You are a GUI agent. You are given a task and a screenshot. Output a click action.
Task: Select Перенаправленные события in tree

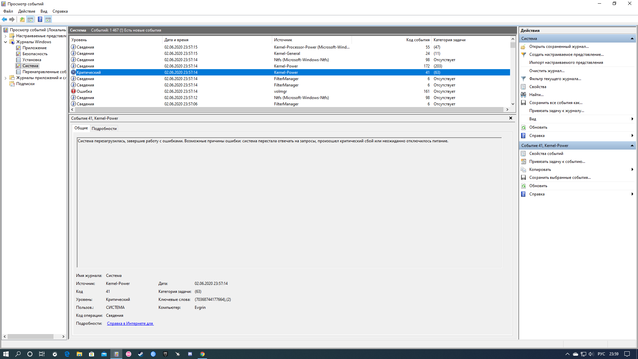44,72
